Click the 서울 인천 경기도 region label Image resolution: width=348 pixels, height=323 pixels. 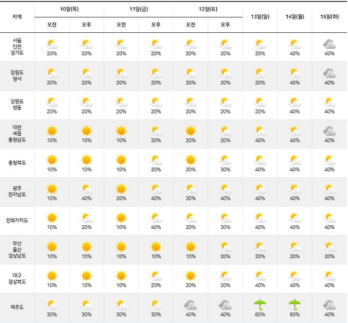click(17, 47)
